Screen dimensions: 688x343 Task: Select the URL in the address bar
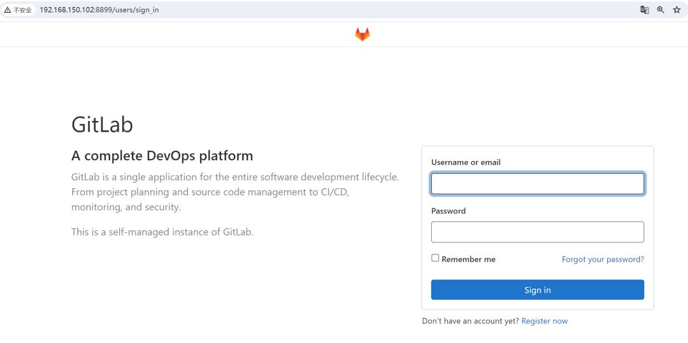pos(99,10)
